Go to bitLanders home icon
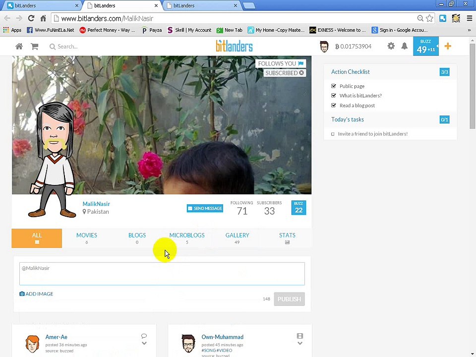 [x=19, y=47]
